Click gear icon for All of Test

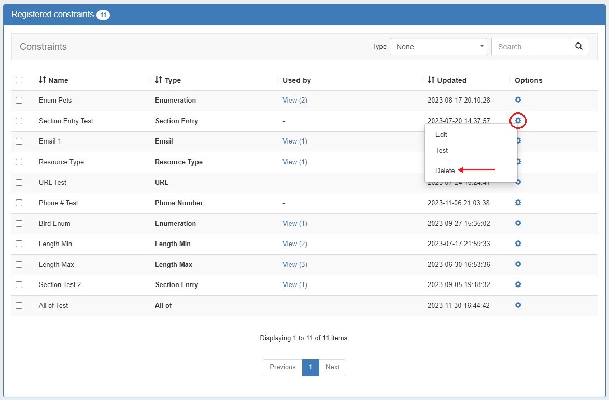pyautogui.click(x=518, y=305)
